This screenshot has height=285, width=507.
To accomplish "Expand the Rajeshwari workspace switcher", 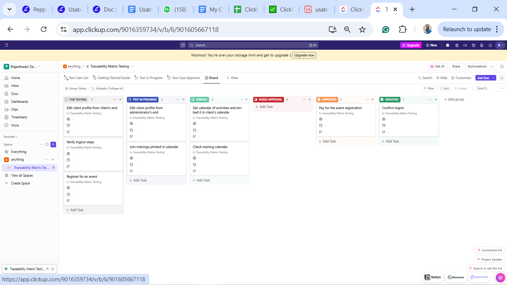I will pos(23,66).
